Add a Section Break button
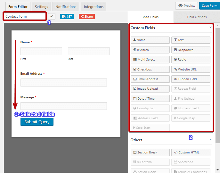 (x=150, y=152)
